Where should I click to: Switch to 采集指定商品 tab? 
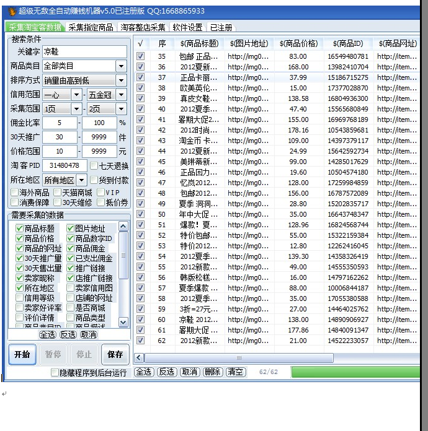click(x=91, y=27)
